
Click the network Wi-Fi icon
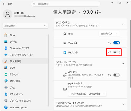6,55
